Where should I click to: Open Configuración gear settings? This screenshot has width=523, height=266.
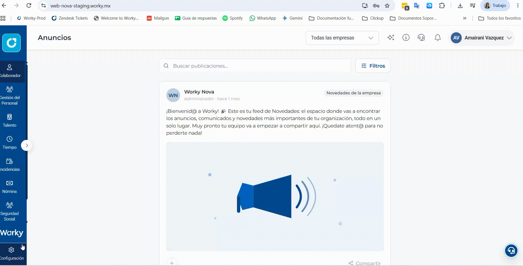[11, 254]
